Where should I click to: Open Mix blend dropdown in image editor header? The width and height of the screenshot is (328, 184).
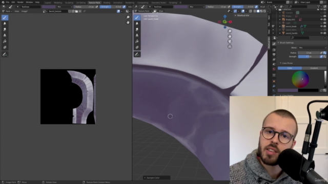65,7
